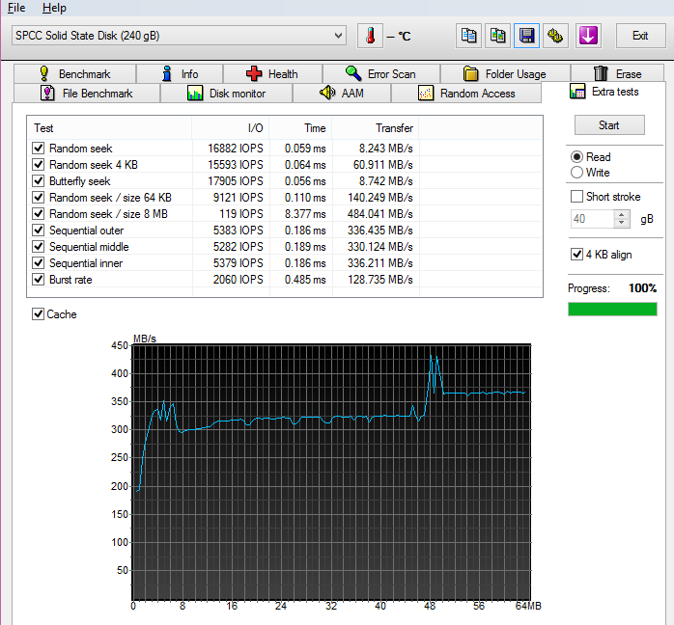Click the save screenshot floppy disk icon
674x625 pixels.
pos(526,36)
